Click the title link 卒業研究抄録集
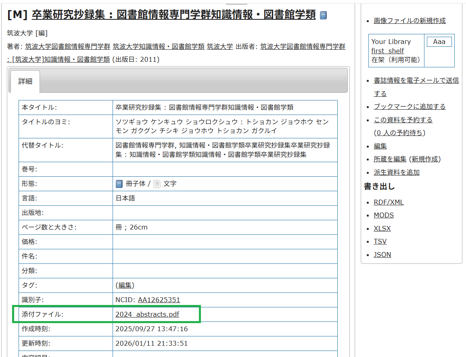 (x=173, y=15)
